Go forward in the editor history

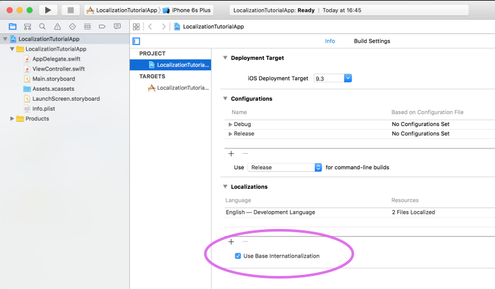(163, 27)
